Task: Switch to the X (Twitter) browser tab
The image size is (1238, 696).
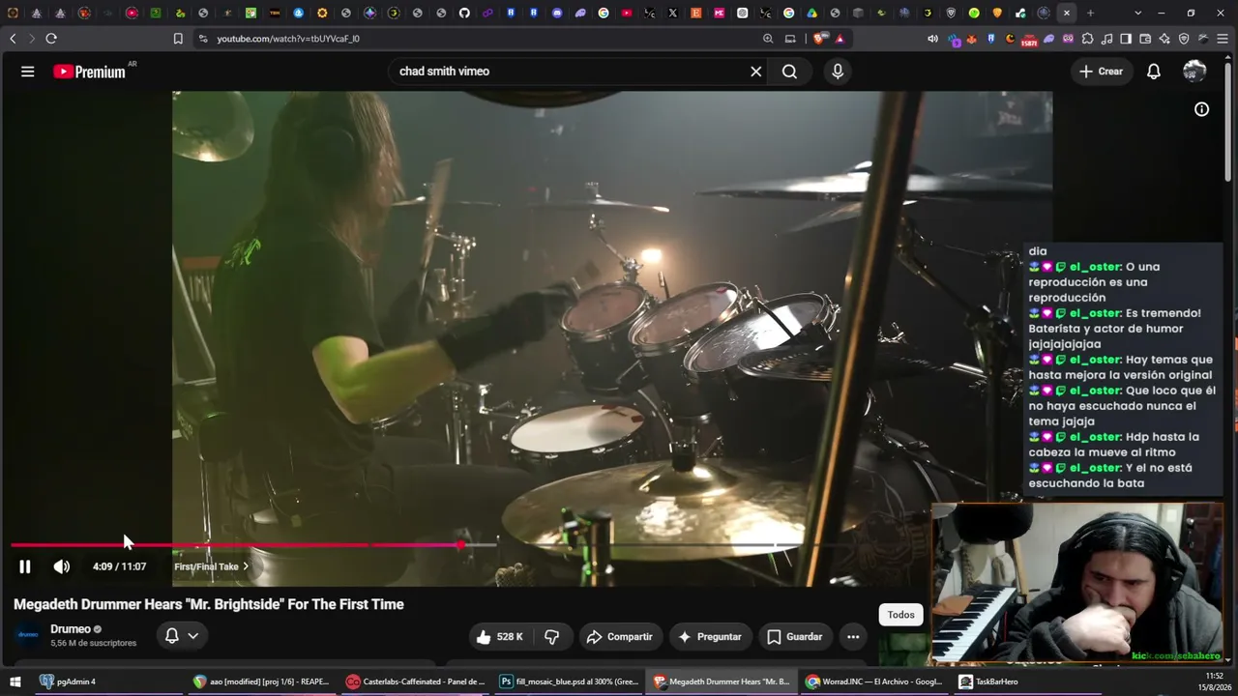Action: pyautogui.click(x=673, y=14)
